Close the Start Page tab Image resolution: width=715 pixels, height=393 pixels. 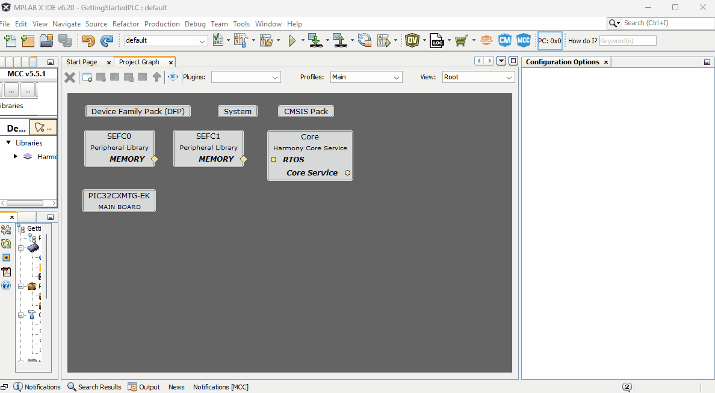pos(108,62)
